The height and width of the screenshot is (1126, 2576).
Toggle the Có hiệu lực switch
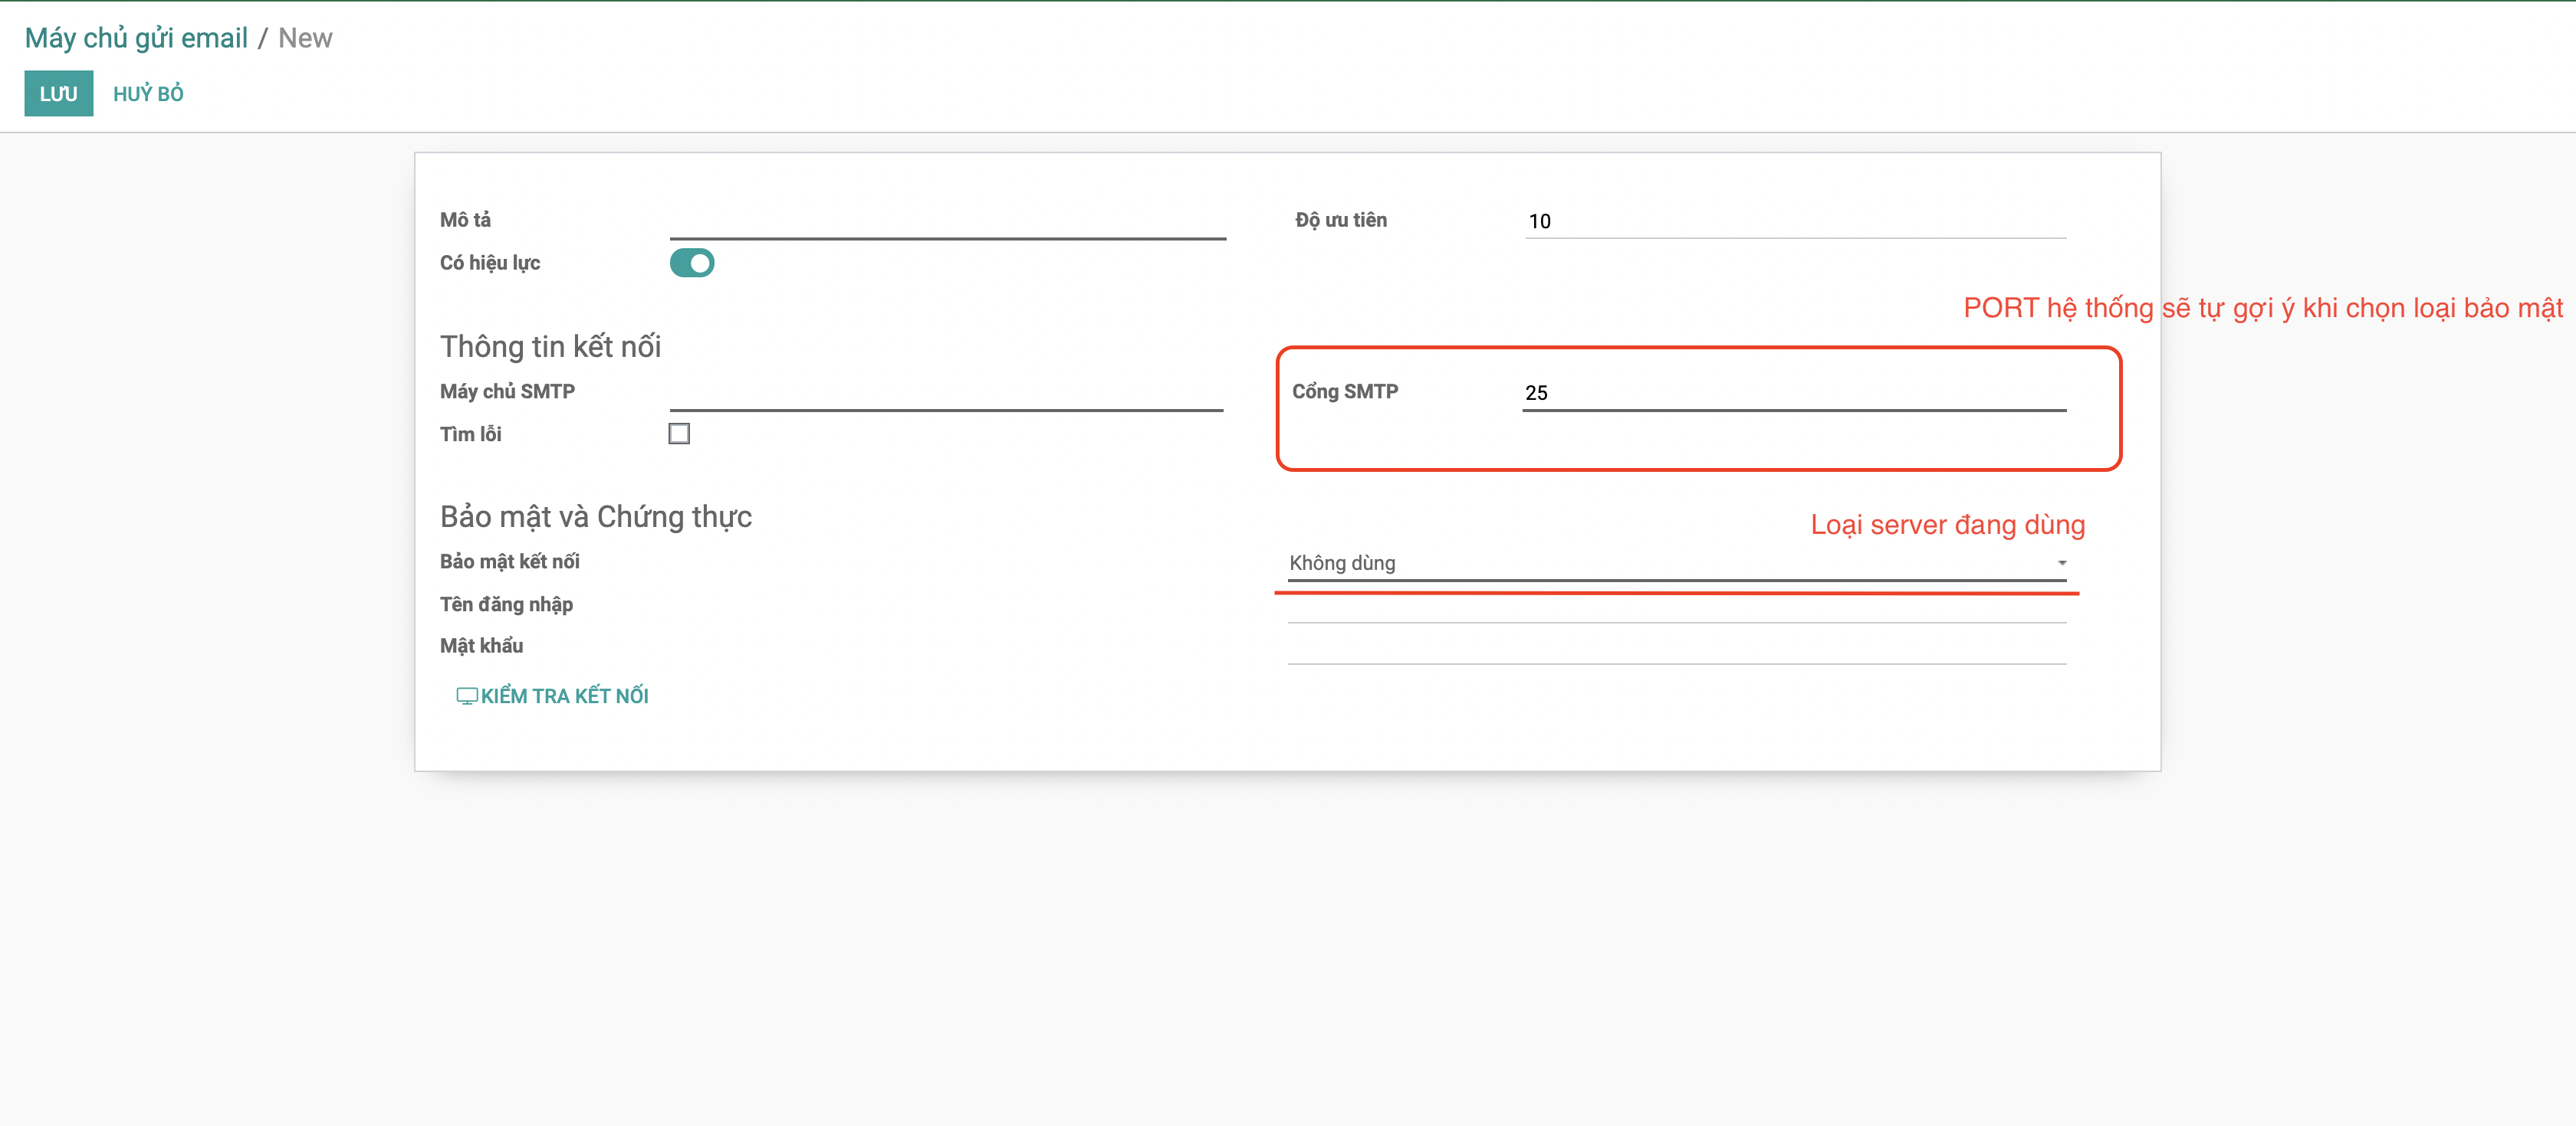pyautogui.click(x=691, y=263)
